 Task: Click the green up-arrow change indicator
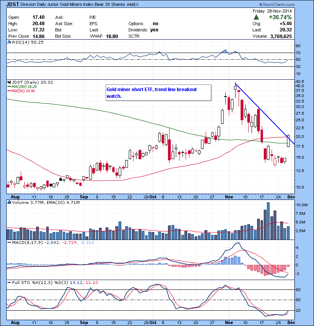click(256, 17)
